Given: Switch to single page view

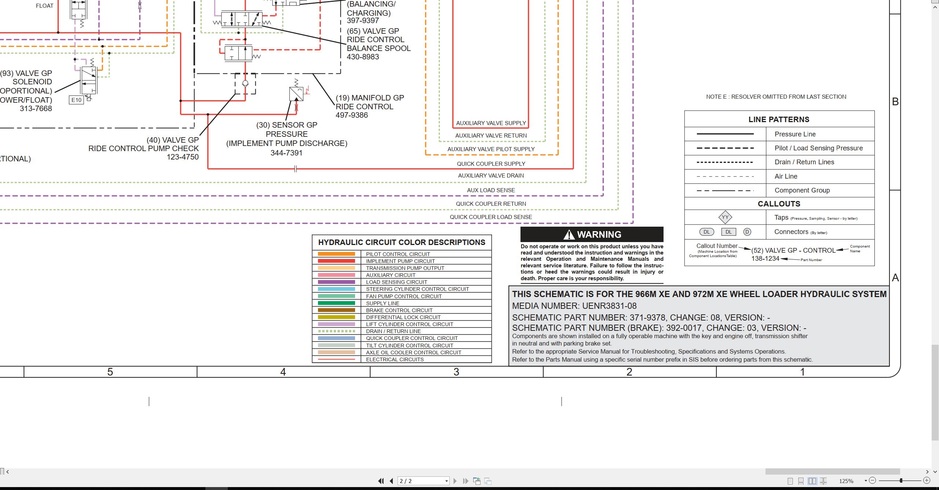Looking at the screenshot, I should tap(790, 481).
